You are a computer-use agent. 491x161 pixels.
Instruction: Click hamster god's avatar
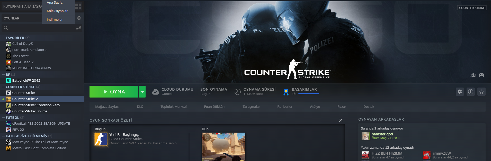tap(365, 136)
